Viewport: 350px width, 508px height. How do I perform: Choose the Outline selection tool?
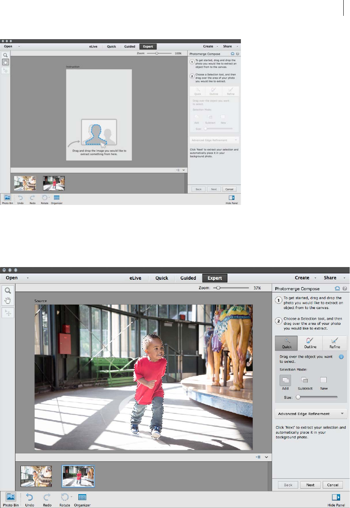(x=310, y=343)
